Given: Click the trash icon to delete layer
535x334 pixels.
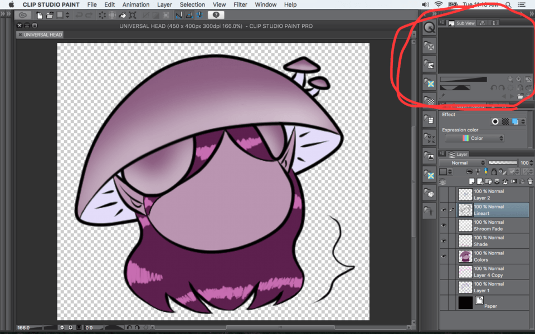Looking at the screenshot, I should pyautogui.click(x=530, y=181).
